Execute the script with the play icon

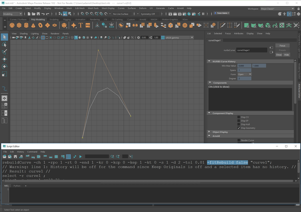tap(81, 156)
